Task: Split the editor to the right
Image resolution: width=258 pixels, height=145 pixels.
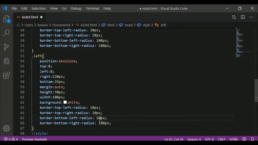Action: click(243, 17)
